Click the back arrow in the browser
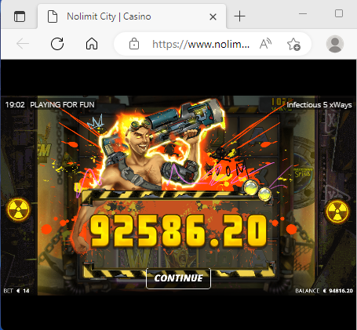This screenshot has height=330, width=357. pos(23,44)
